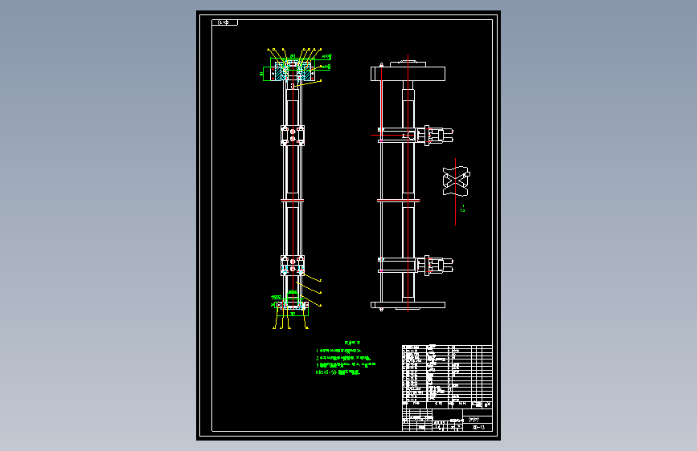Click the parts list table above the title block
Image resolution: width=697 pixels, height=451 pixels.
pyautogui.click(x=447, y=376)
